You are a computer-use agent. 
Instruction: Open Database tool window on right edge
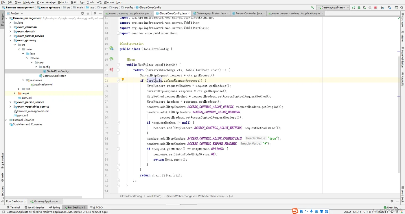point(402,20)
